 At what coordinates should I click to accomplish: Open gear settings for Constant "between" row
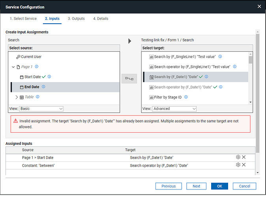238,165
